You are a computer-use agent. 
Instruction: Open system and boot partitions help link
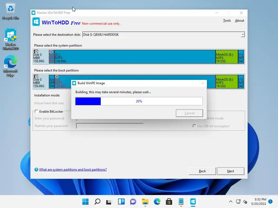73,170
